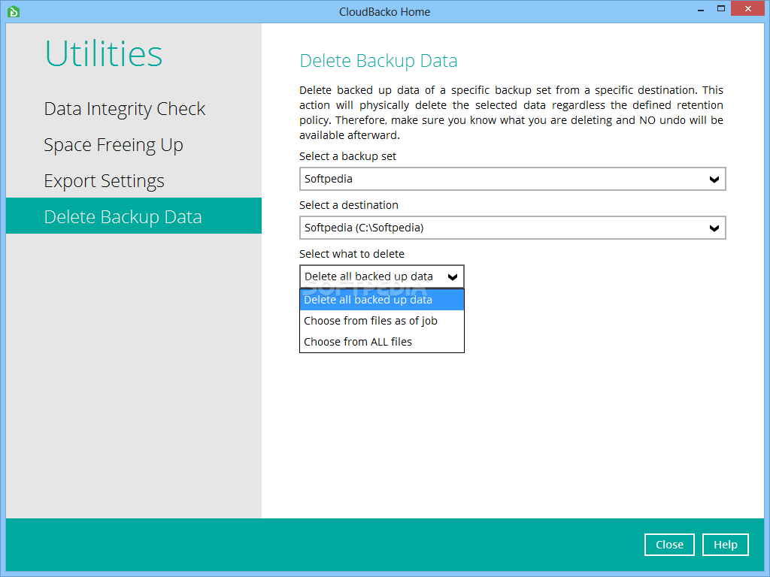The height and width of the screenshot is (577, 770).
Task: Click the 'CloudBacko Home' title bar text
Action: click(x=384, y=12)
